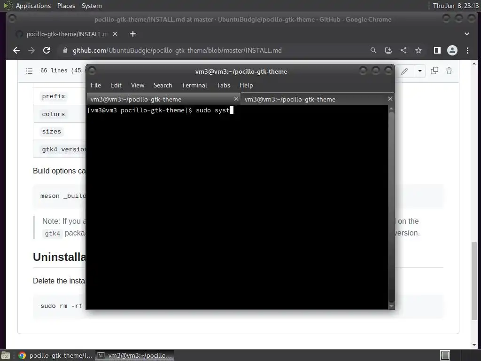481x361 pixels.
Task: Bookmark this page with star icon
Action: 419,50
